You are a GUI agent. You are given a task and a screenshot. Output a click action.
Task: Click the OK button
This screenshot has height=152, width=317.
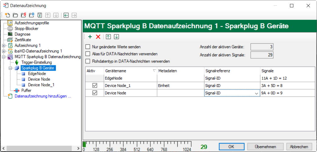click(x=231, y=147)
